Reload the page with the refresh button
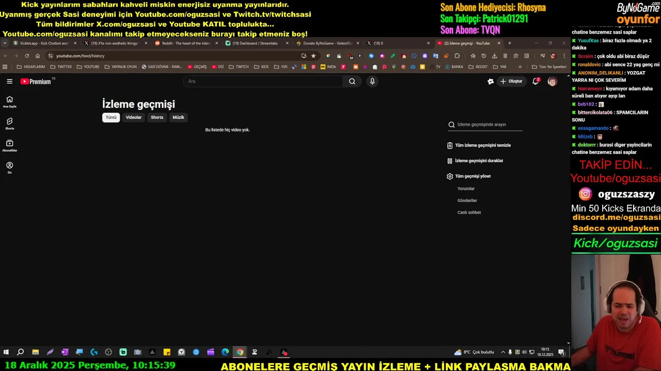This screenshot has width=661, height=371. click(x=27, y=56)
